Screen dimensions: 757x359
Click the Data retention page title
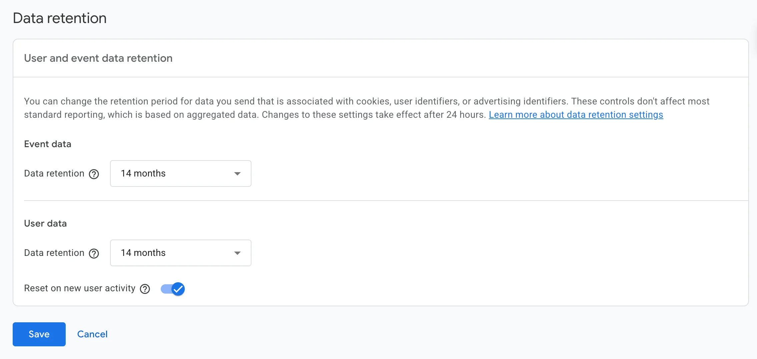(59, 18)
